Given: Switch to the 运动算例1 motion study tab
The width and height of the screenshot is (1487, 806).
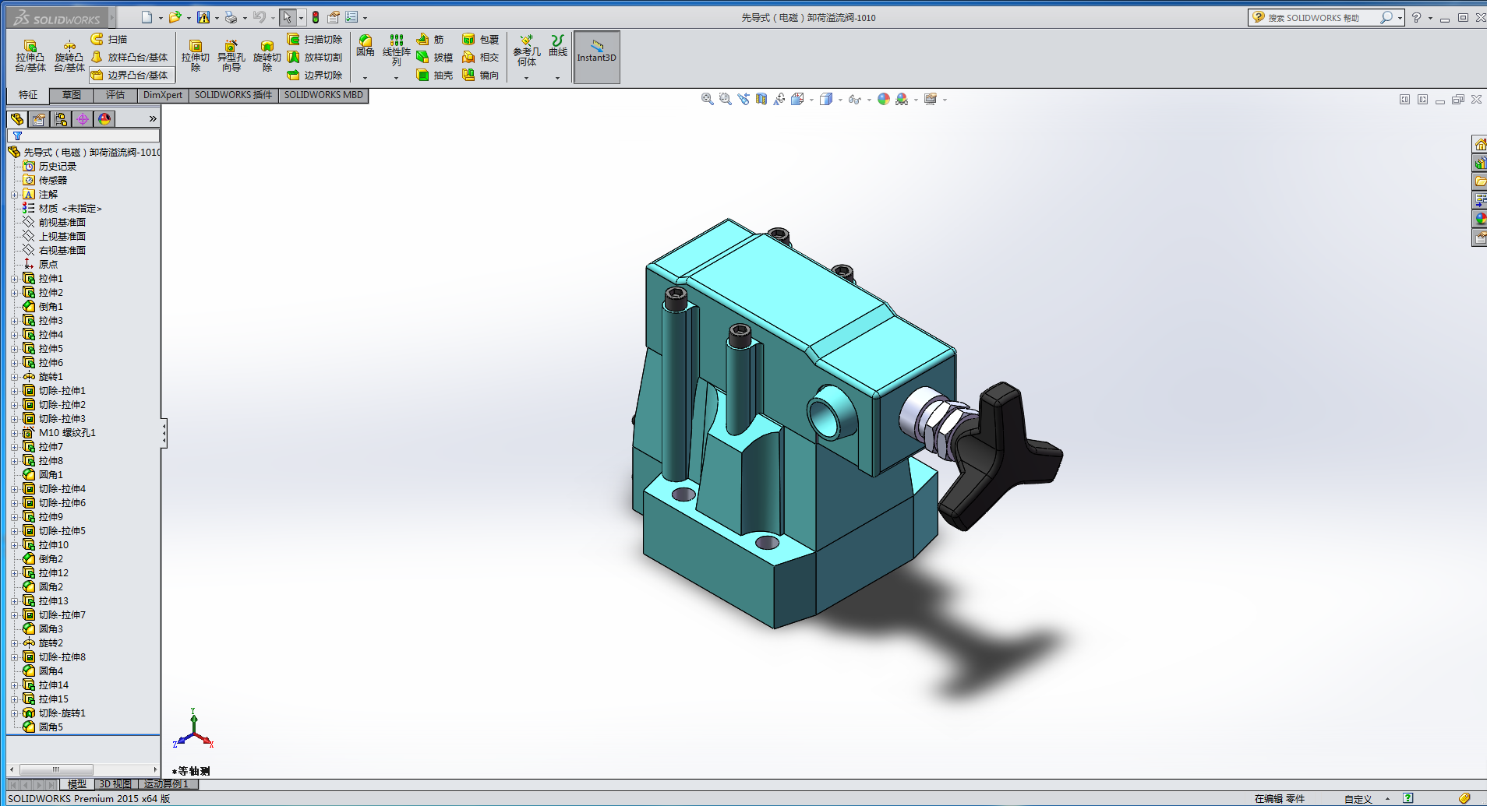Looking at the screenshot, I should tap(167, 784).
